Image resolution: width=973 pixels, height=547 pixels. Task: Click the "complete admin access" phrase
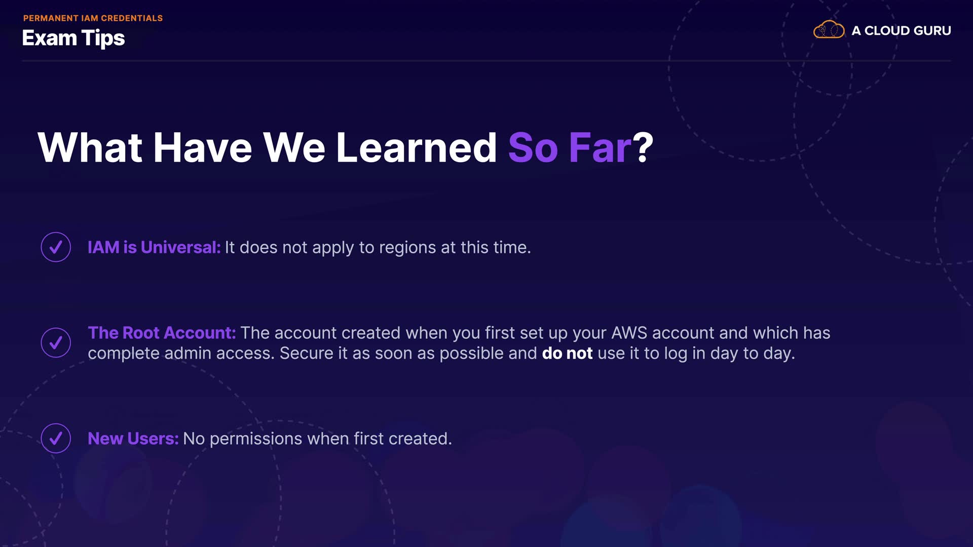click(x=181, y=353)
